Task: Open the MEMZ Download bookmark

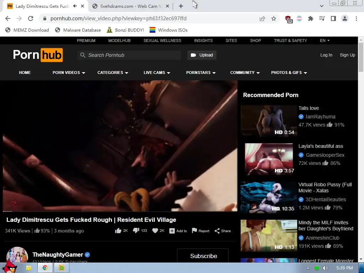Action: tap(27, 30)
